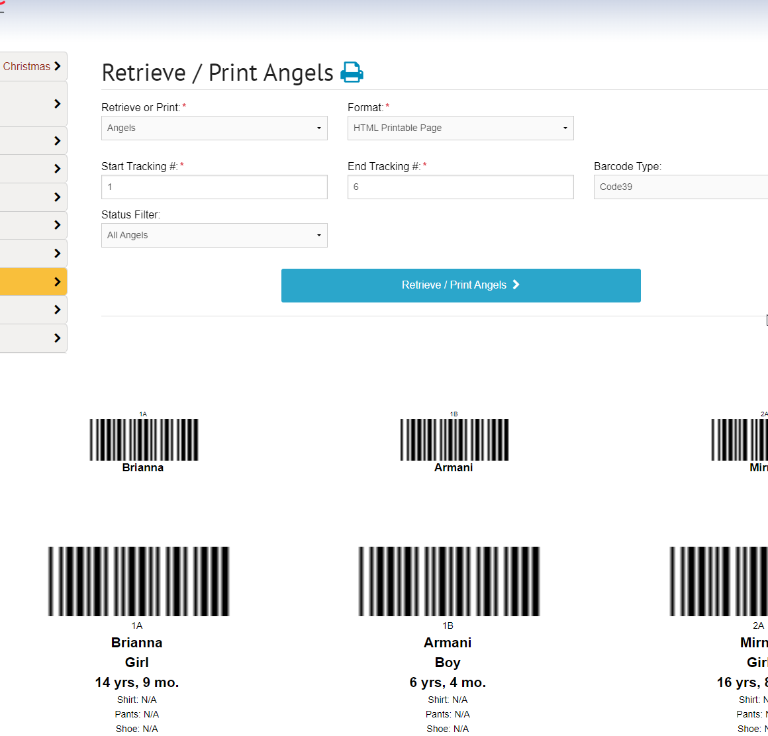Open the Retrieve or Print dropdown
Viewport: 768px width, 736px height.
(214, 128)
